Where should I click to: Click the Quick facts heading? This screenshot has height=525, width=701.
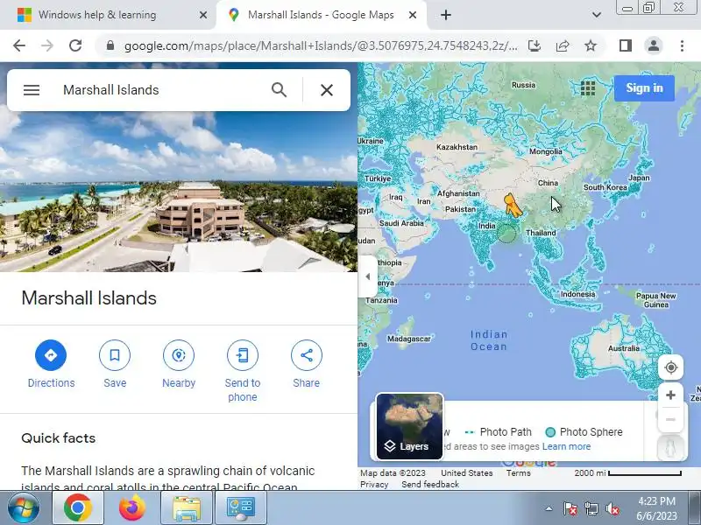point(58,438)
